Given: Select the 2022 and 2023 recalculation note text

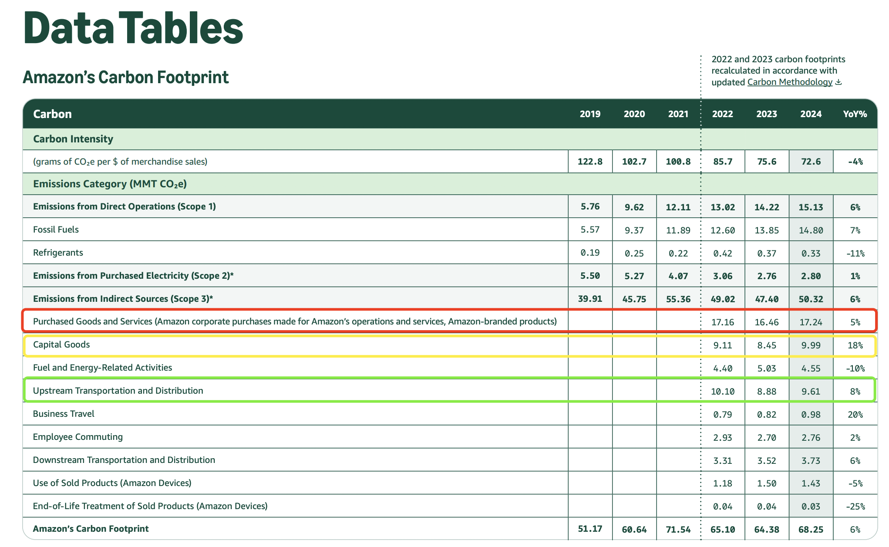Looking at the screenshot, I should click(778, 71).
